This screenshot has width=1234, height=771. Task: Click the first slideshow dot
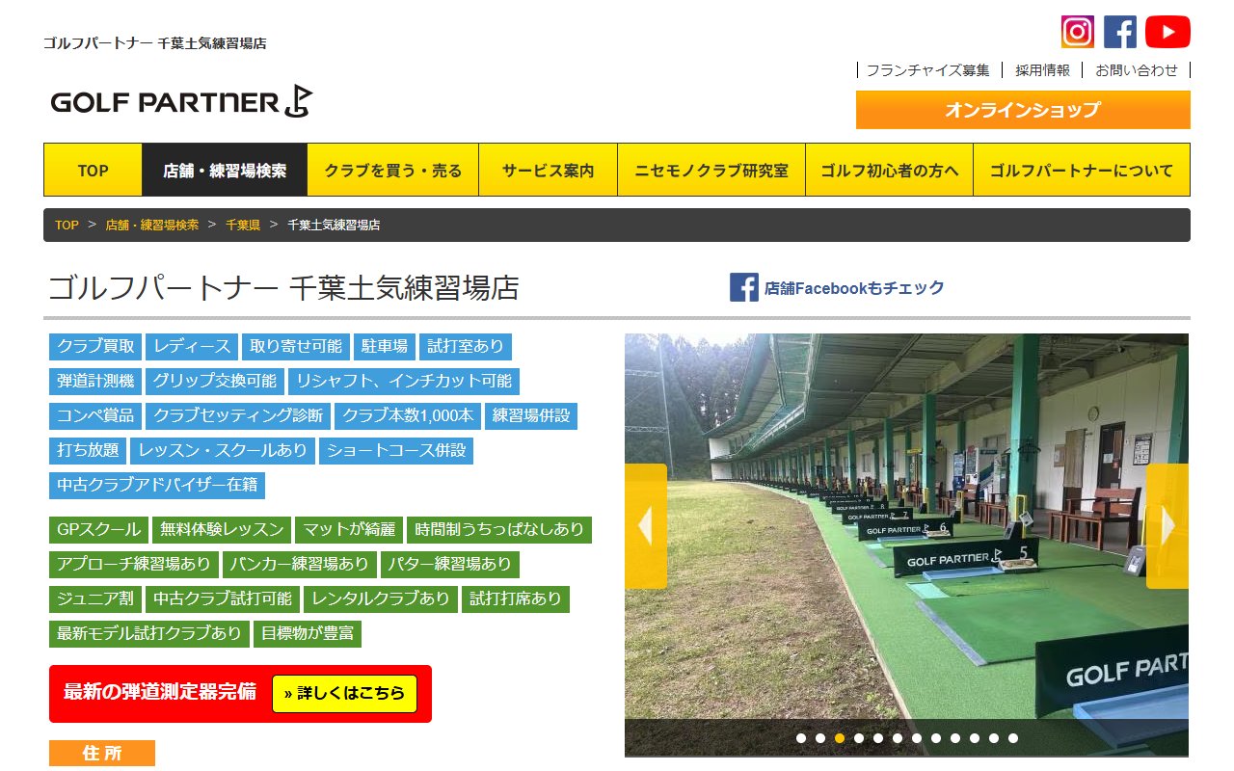point(801,738)
